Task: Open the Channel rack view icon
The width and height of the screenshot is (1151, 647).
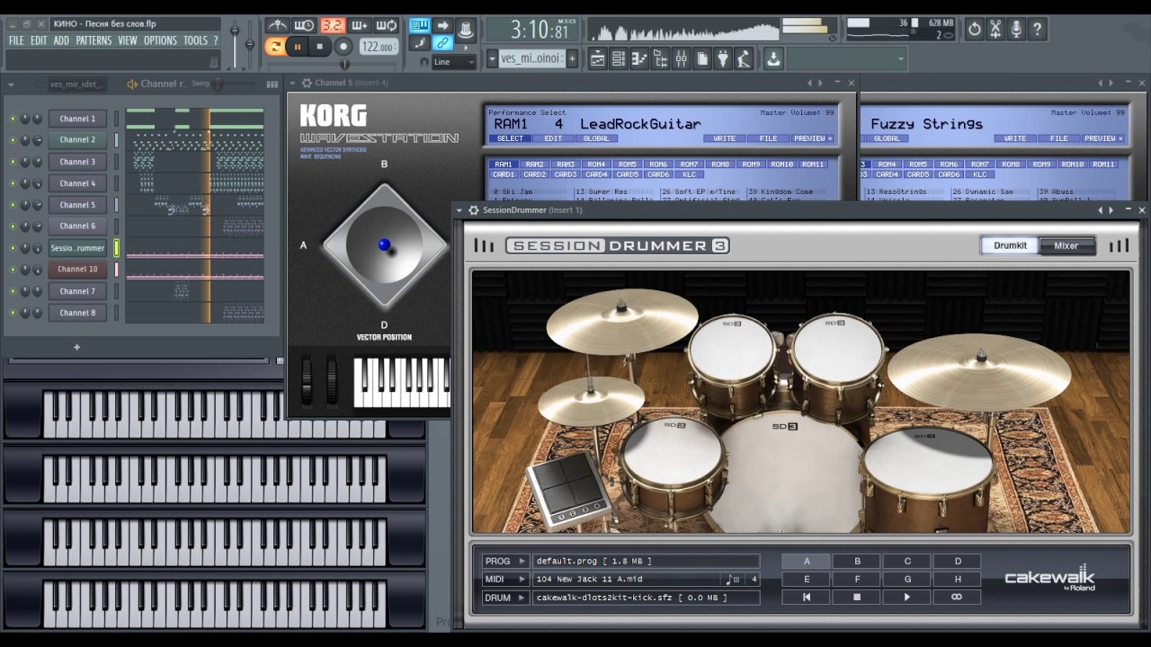Action: [x=619, y=59]
